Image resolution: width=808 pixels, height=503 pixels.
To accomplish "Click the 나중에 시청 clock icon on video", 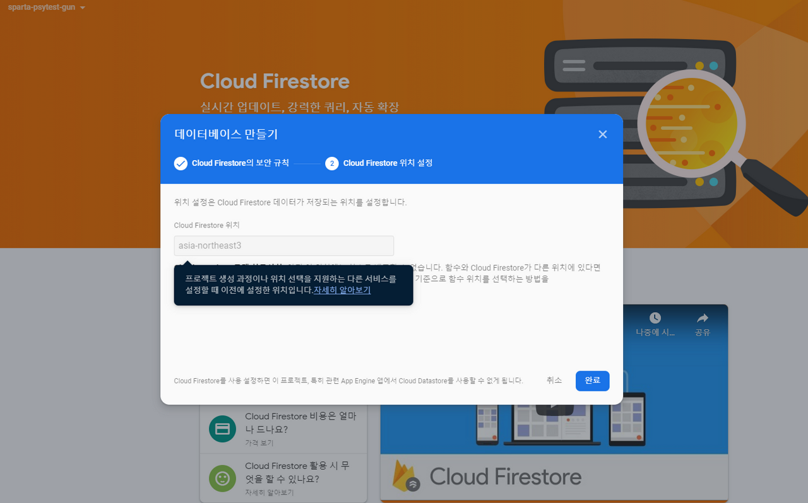I will coord(655,318).
